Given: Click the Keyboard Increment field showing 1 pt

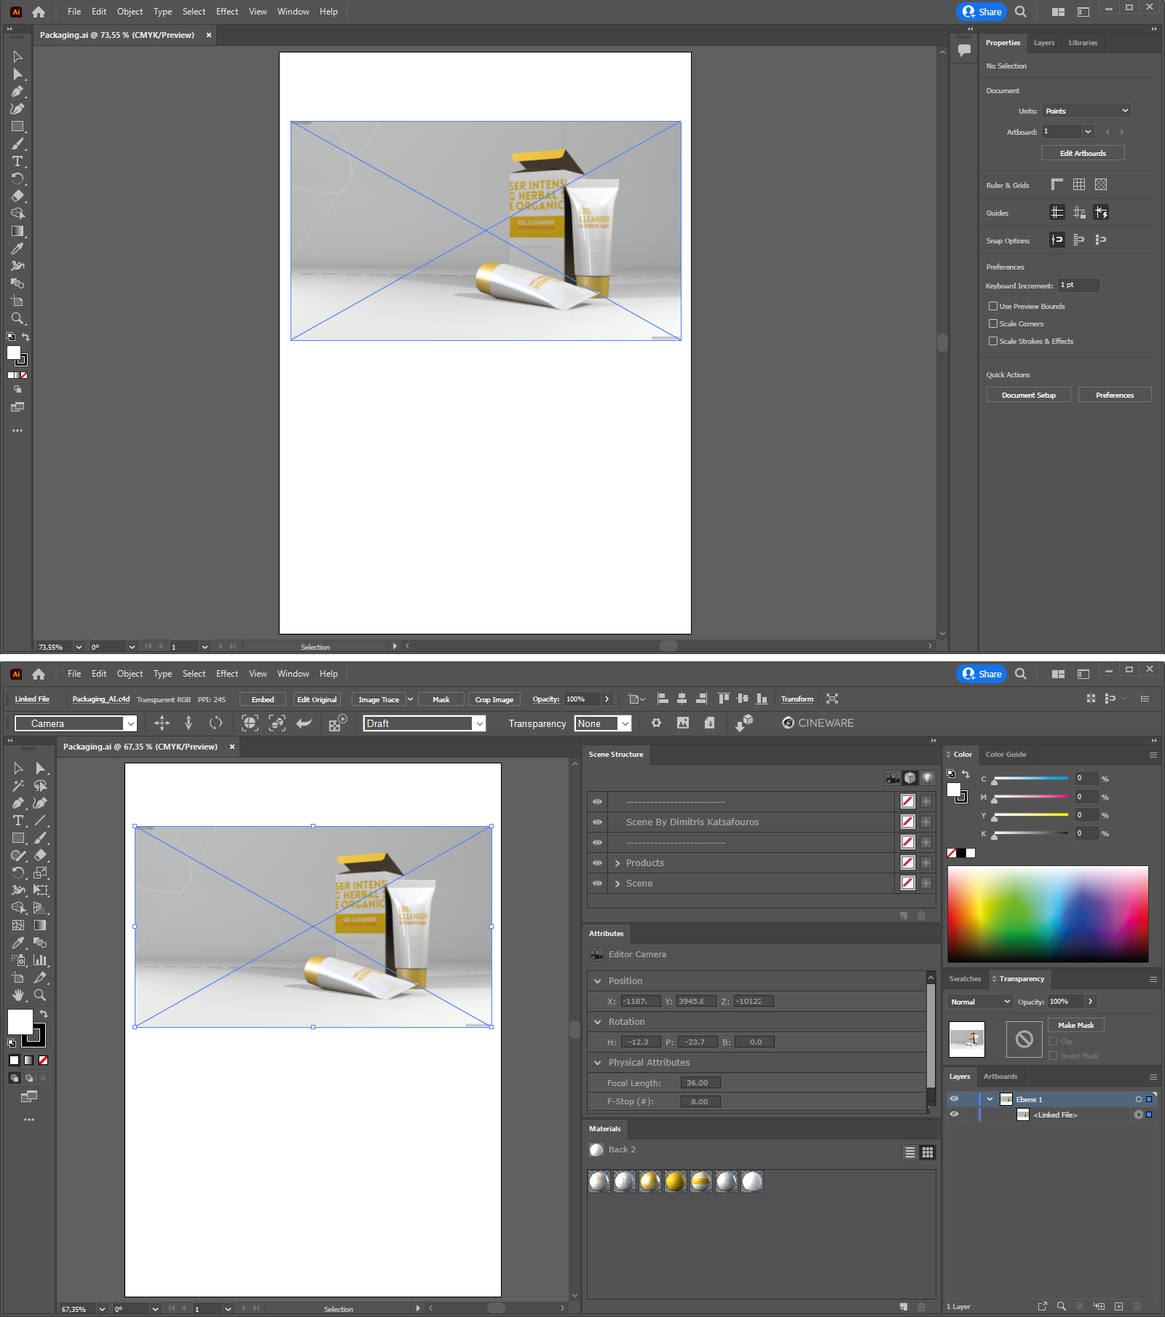Looking at the screenshot, I should point(1079,285).
